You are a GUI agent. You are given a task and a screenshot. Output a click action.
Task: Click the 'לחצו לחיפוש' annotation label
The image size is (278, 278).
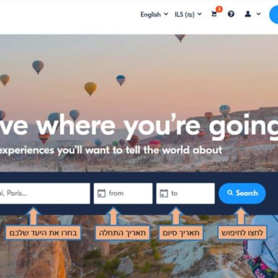[242, 233]
